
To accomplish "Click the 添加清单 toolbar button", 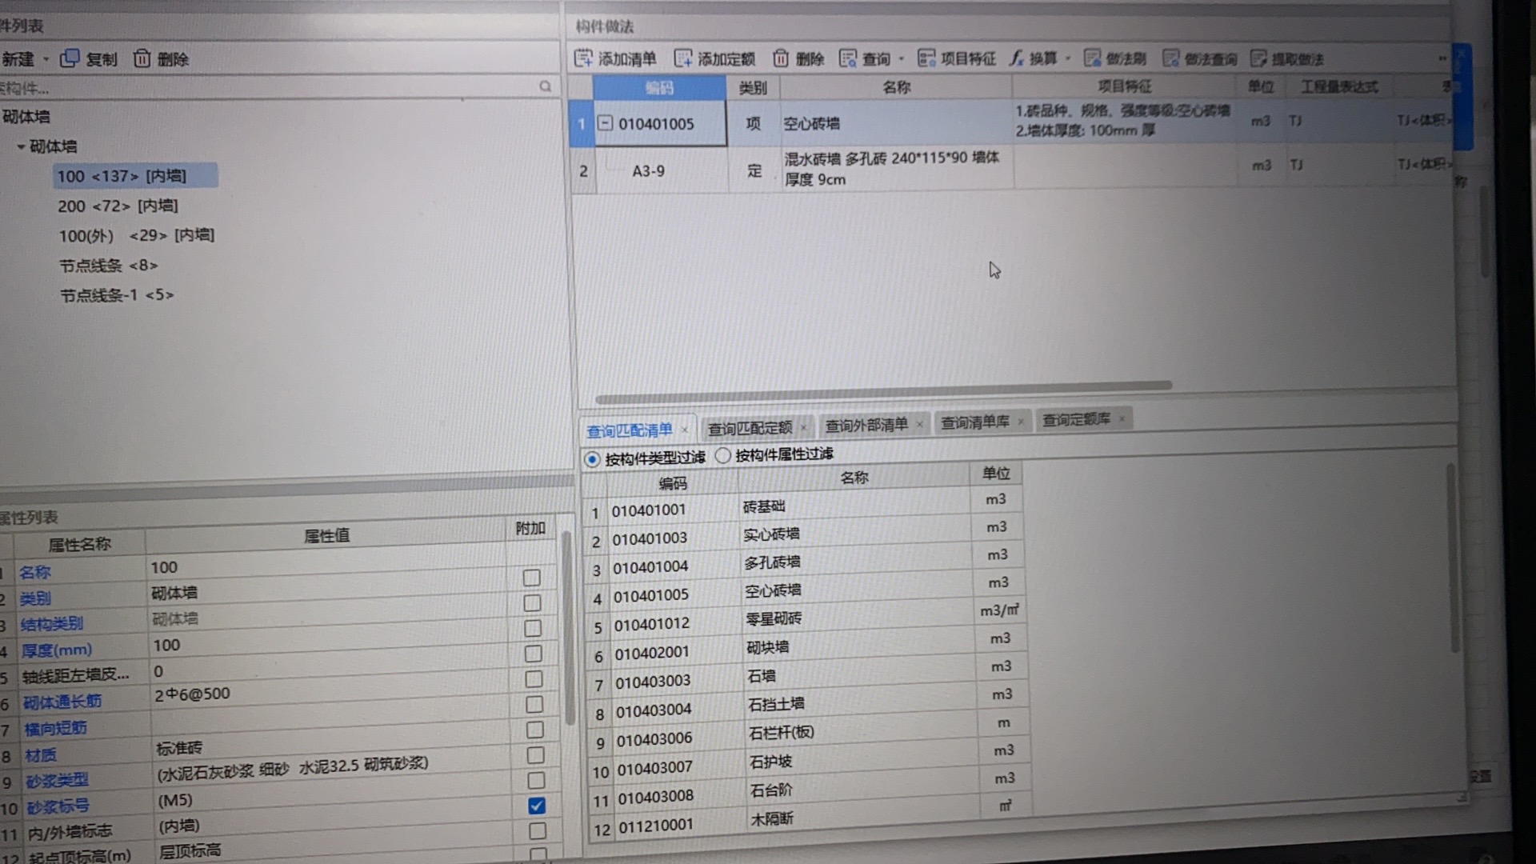I will pos(615,58).
